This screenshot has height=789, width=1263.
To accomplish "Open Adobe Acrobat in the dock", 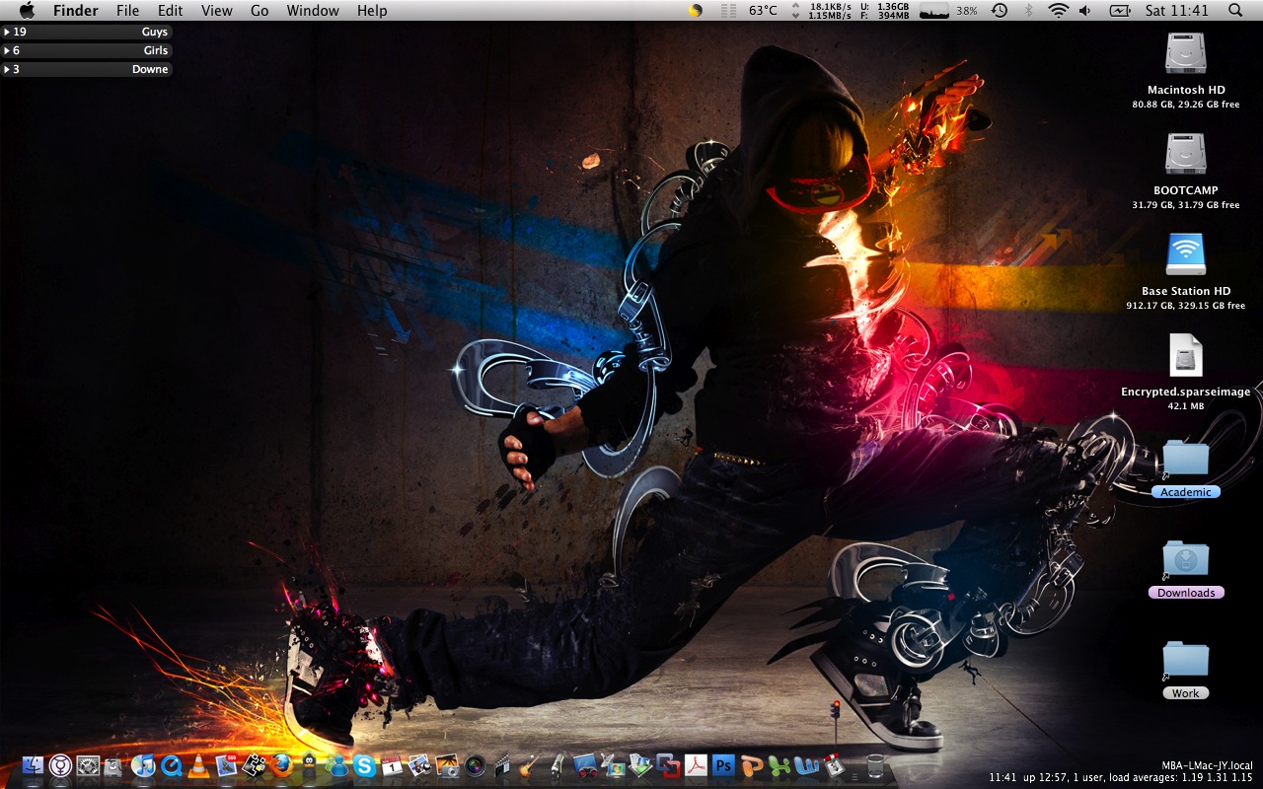I will point(696,764).
